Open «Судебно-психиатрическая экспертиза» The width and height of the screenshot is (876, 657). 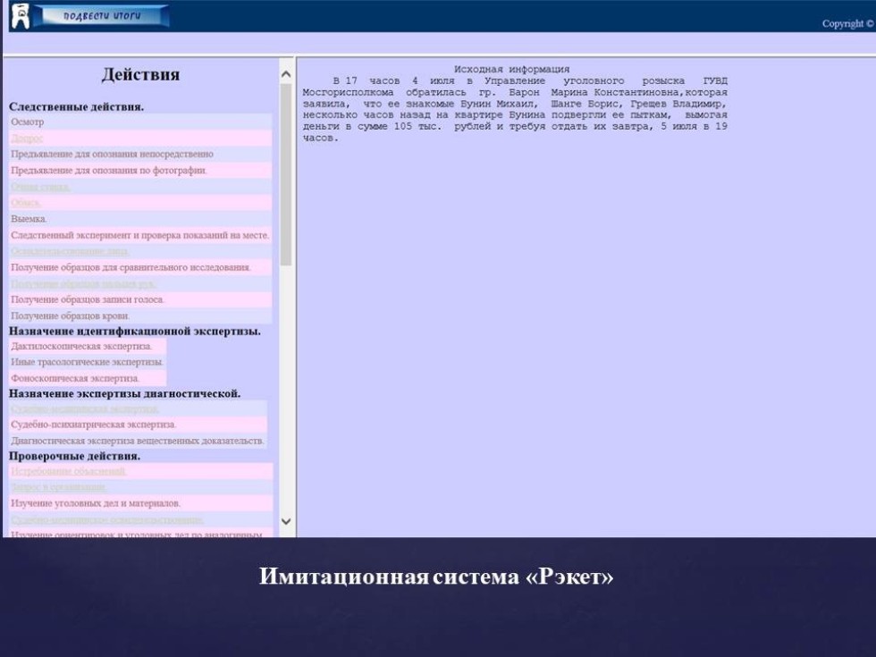coord(93,425)
